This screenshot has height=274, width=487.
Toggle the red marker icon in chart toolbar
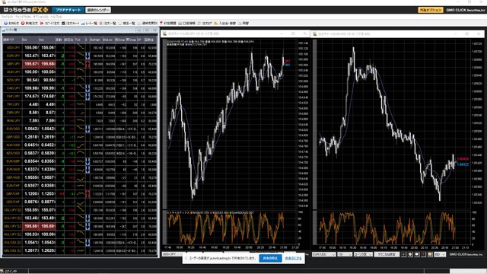pyautogui.click(x=423, y=254)
